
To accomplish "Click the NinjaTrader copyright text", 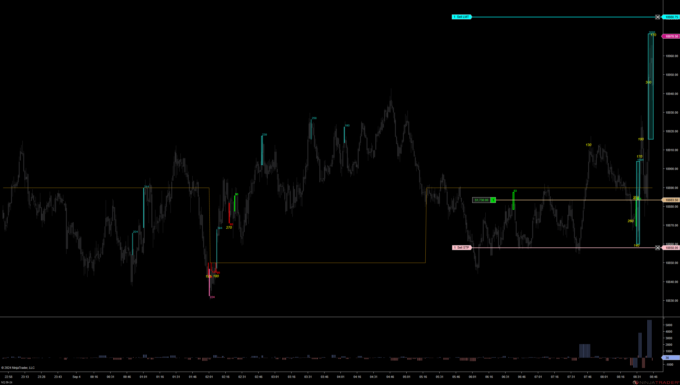I will [18, 368].
